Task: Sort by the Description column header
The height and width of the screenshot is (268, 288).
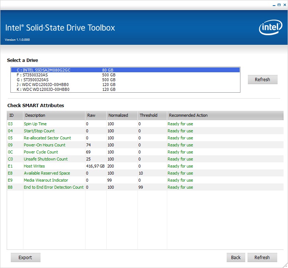Action: pyautogui.click(x=54, y=115)
